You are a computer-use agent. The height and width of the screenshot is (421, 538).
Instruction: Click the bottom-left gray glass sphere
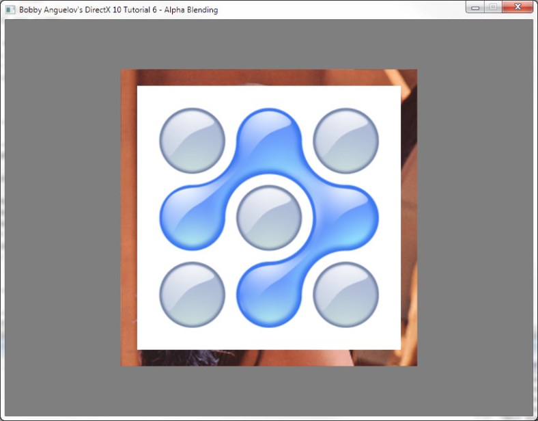coord(192,294)
